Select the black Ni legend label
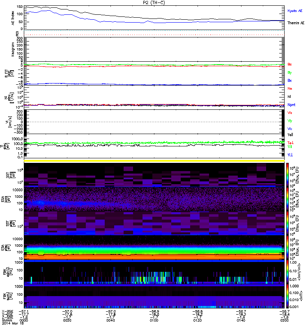The height and width of the screenshot is (329, 308). tap(290, 97)
